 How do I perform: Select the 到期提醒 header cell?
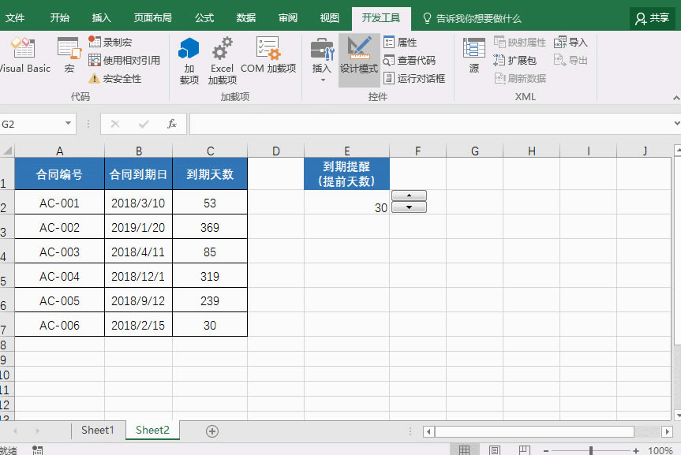point(346,173)
